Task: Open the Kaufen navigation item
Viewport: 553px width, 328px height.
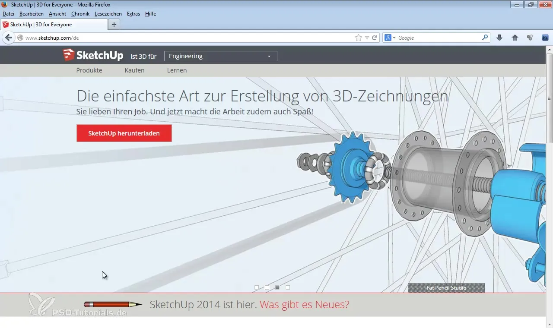Action: [134, 70]
